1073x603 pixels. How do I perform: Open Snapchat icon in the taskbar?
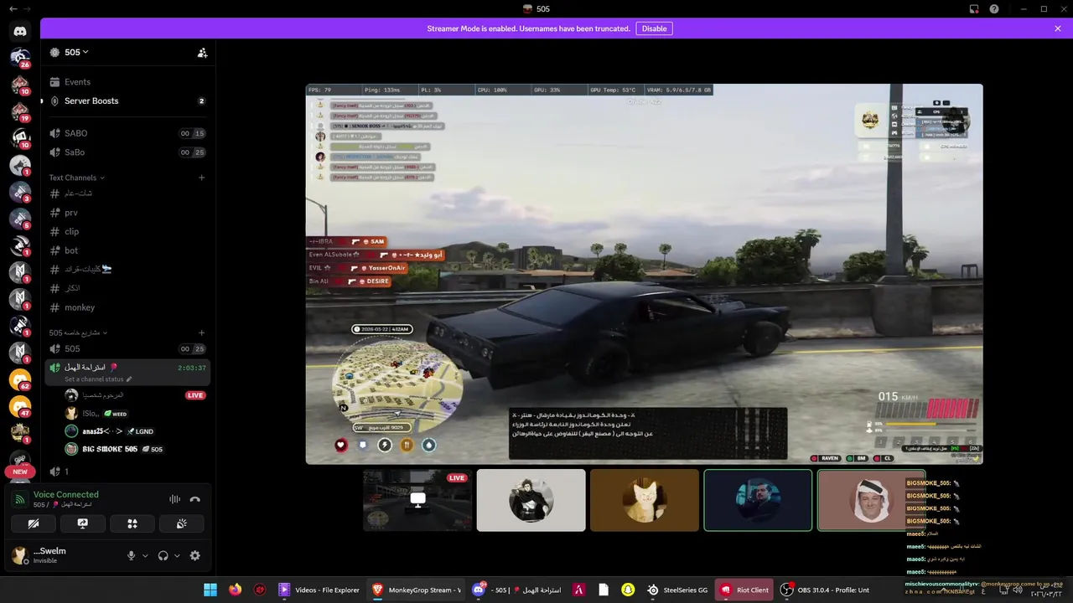628,590
